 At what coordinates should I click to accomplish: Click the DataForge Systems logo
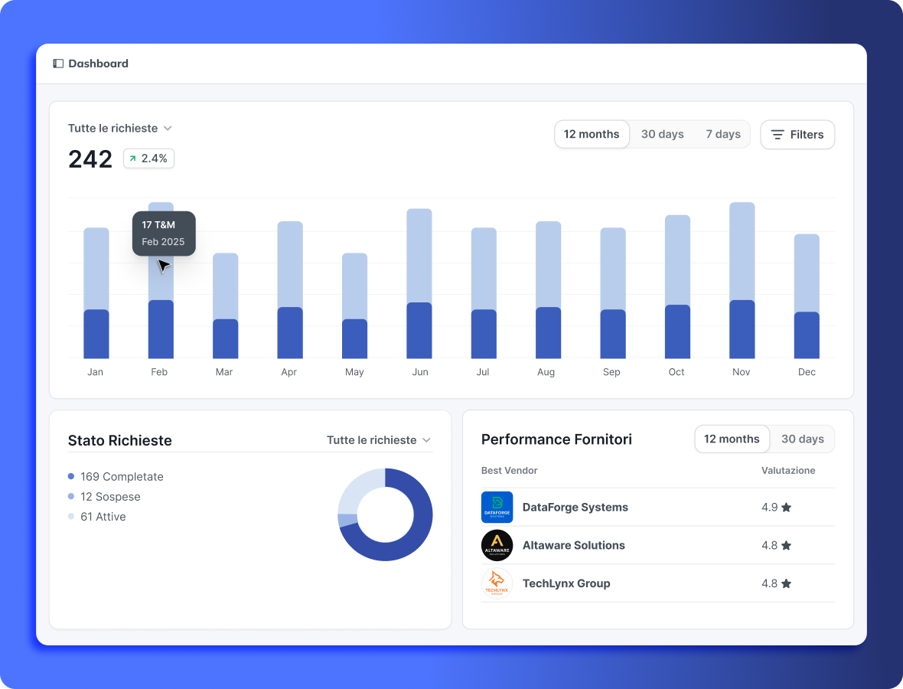[x=497, y=507]
